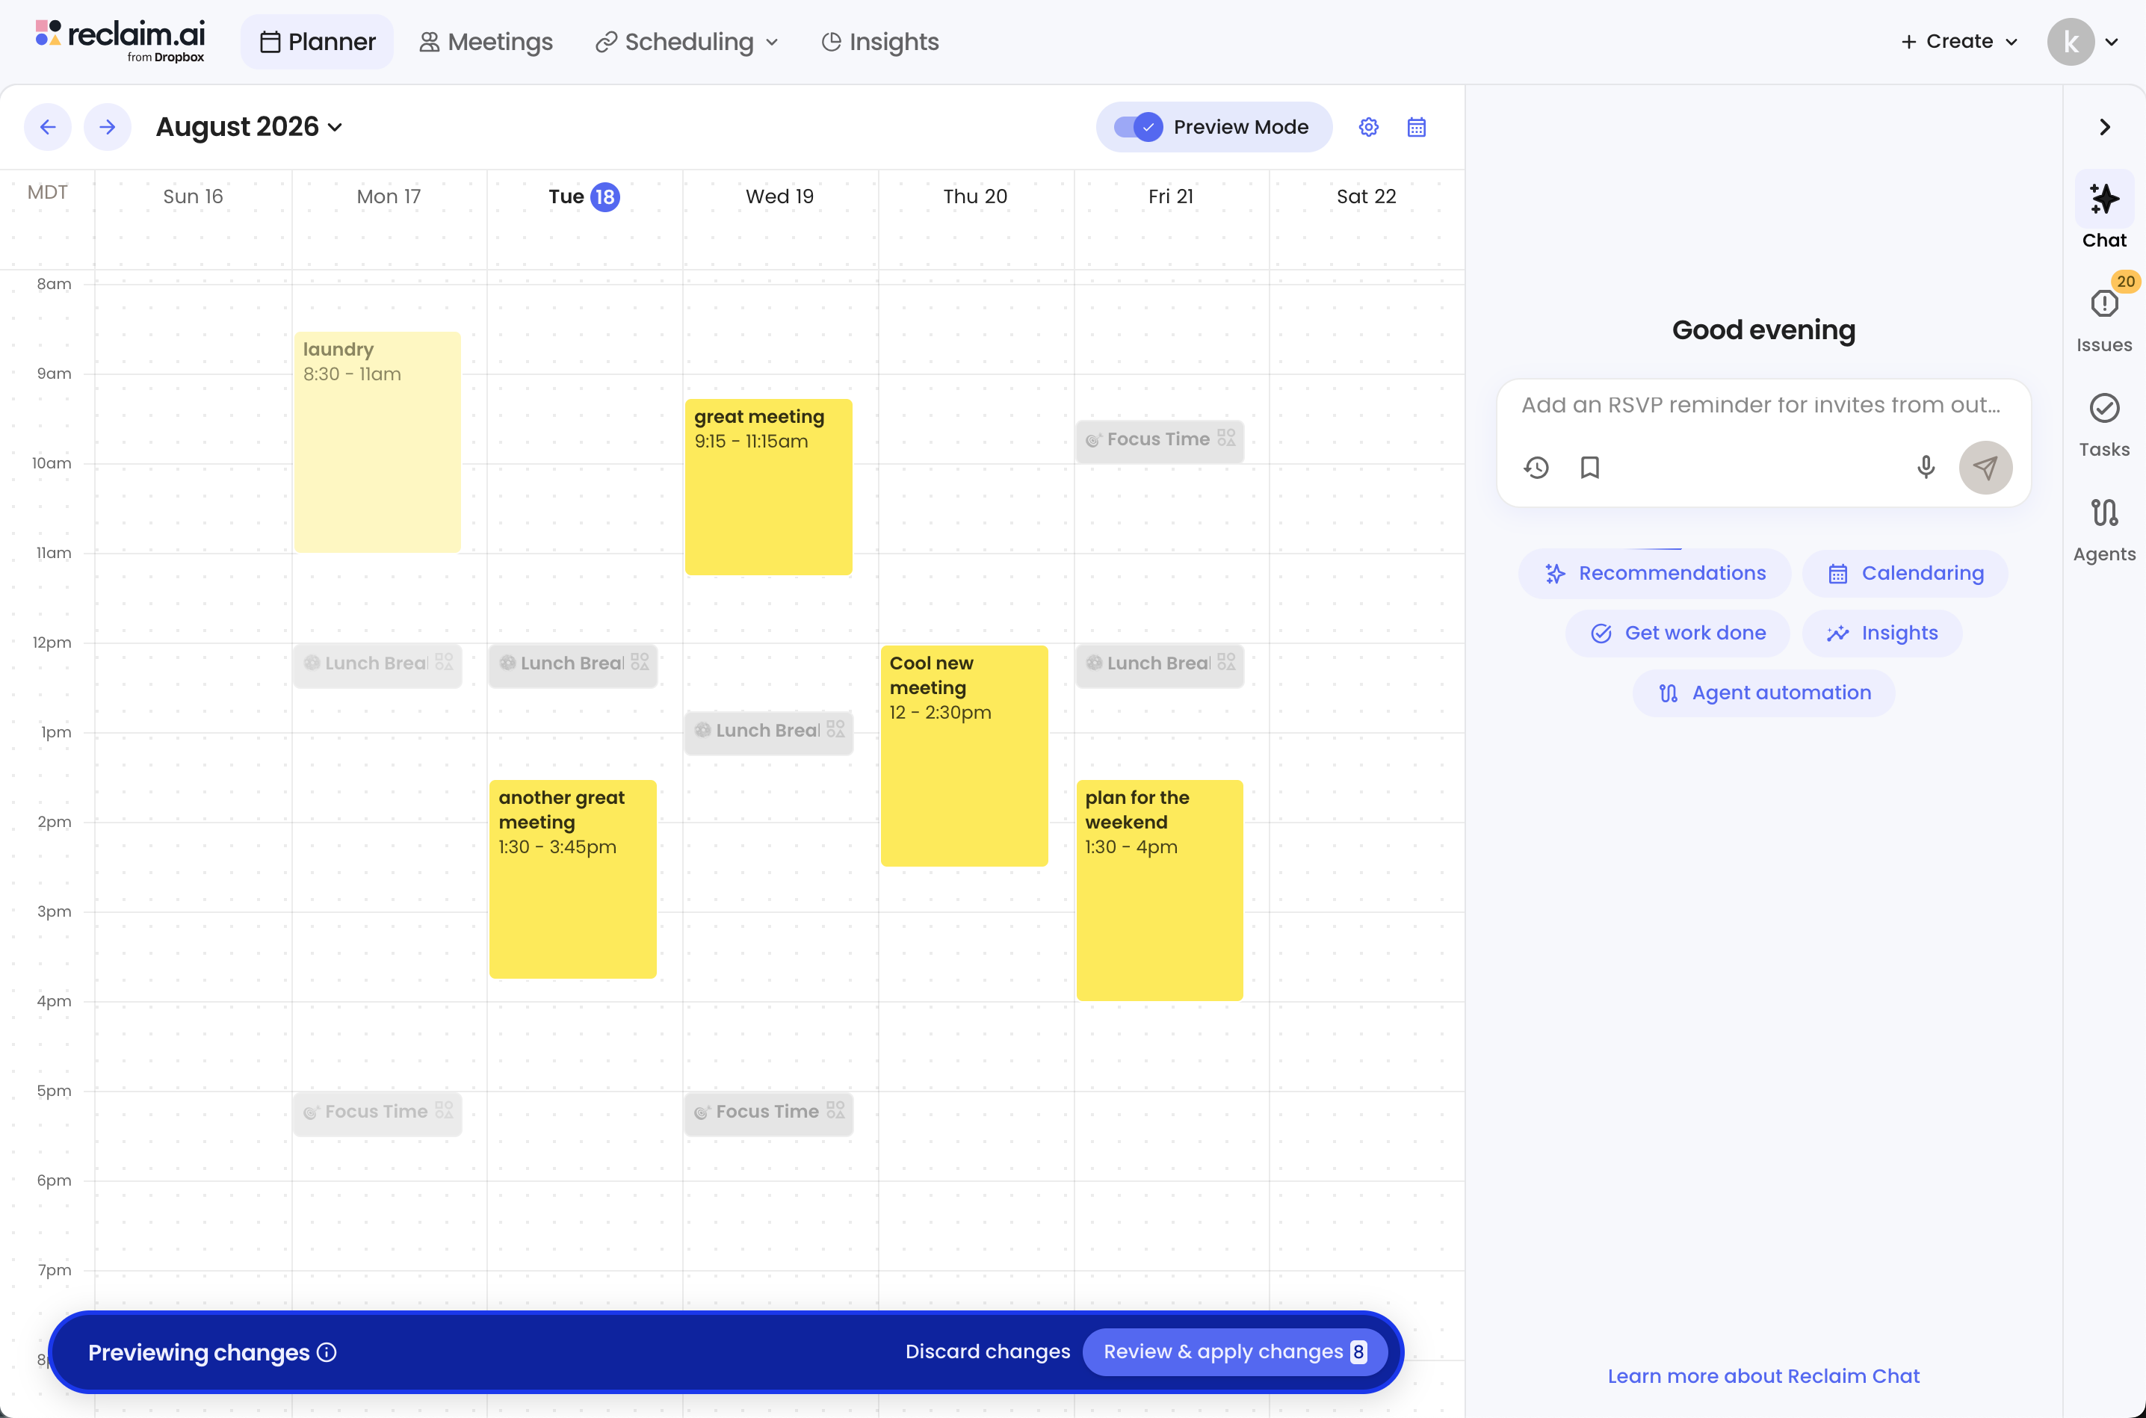Click the Fri 21 day header
Image resolution: width=2146 pixels, height=1418 pixels.
tap(1170, 196)
